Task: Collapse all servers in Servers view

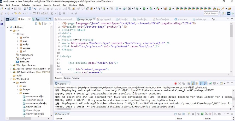Action: pos(175,114)
